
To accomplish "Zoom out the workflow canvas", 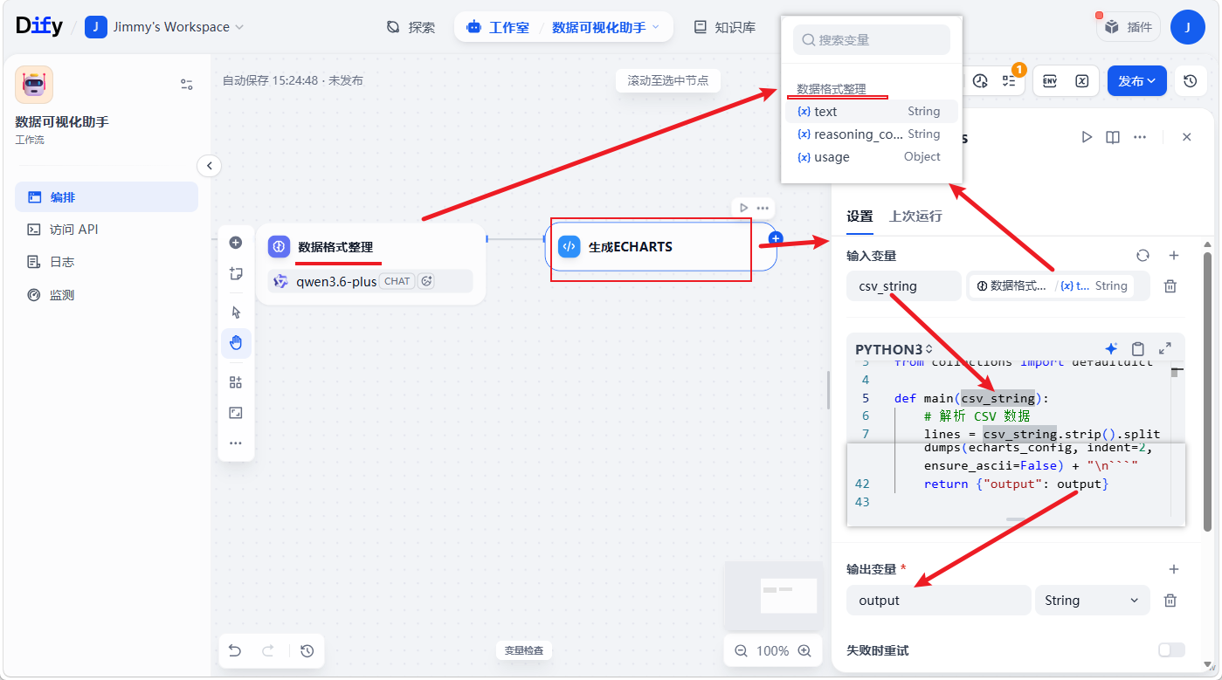I will tap(742, 651).
